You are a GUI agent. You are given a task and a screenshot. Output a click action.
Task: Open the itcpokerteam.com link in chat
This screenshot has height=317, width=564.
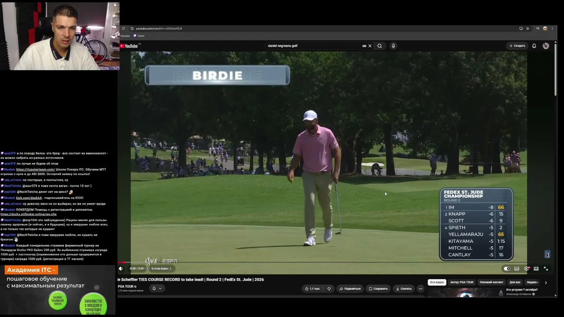tap(36, 170)
